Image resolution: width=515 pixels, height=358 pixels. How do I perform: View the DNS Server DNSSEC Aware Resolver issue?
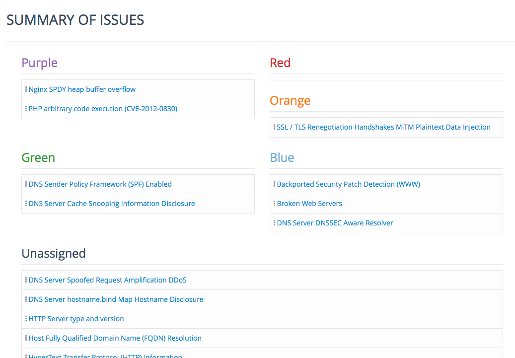coord(335,222)
